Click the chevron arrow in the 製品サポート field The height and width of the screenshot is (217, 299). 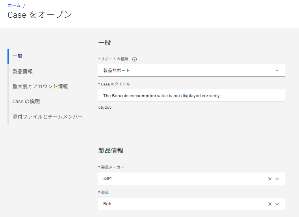pos(277,70)
